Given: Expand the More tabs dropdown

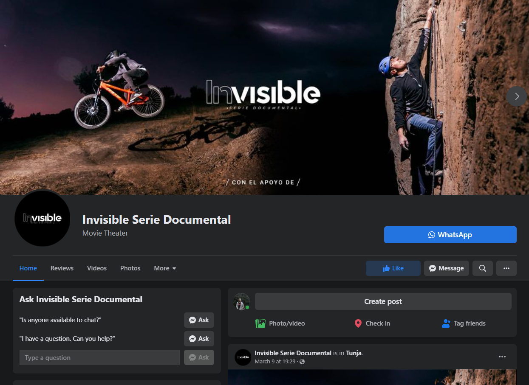Looking at the screenshot, I should pos(165,268).
